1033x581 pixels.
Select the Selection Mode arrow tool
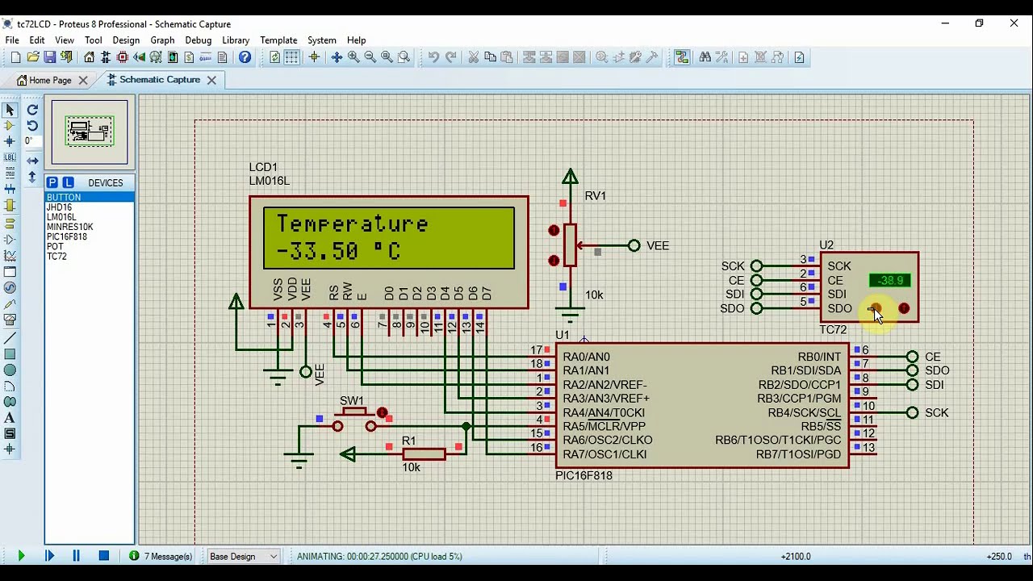10,110
